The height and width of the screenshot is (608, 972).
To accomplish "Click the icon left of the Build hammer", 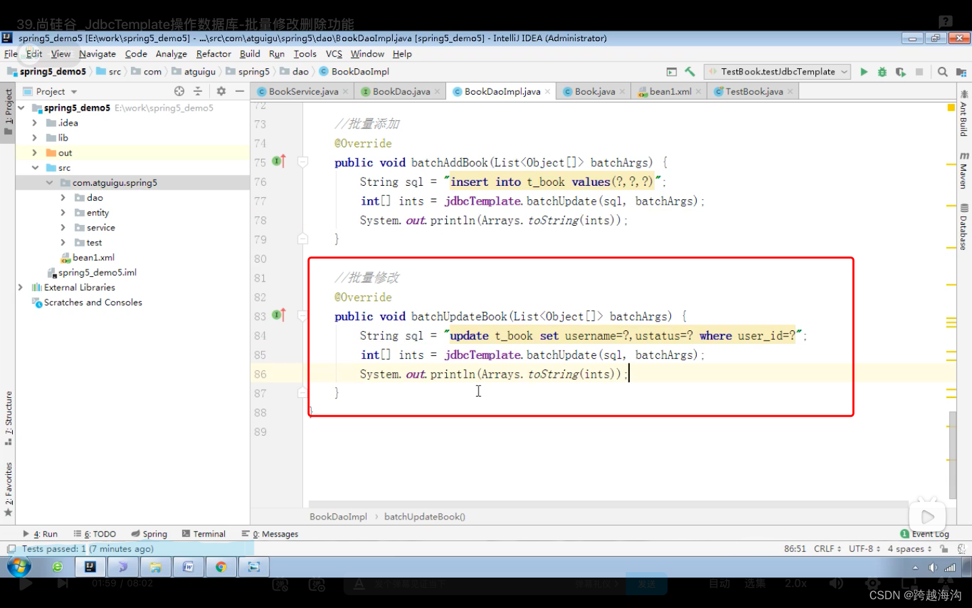I will 672,72.
